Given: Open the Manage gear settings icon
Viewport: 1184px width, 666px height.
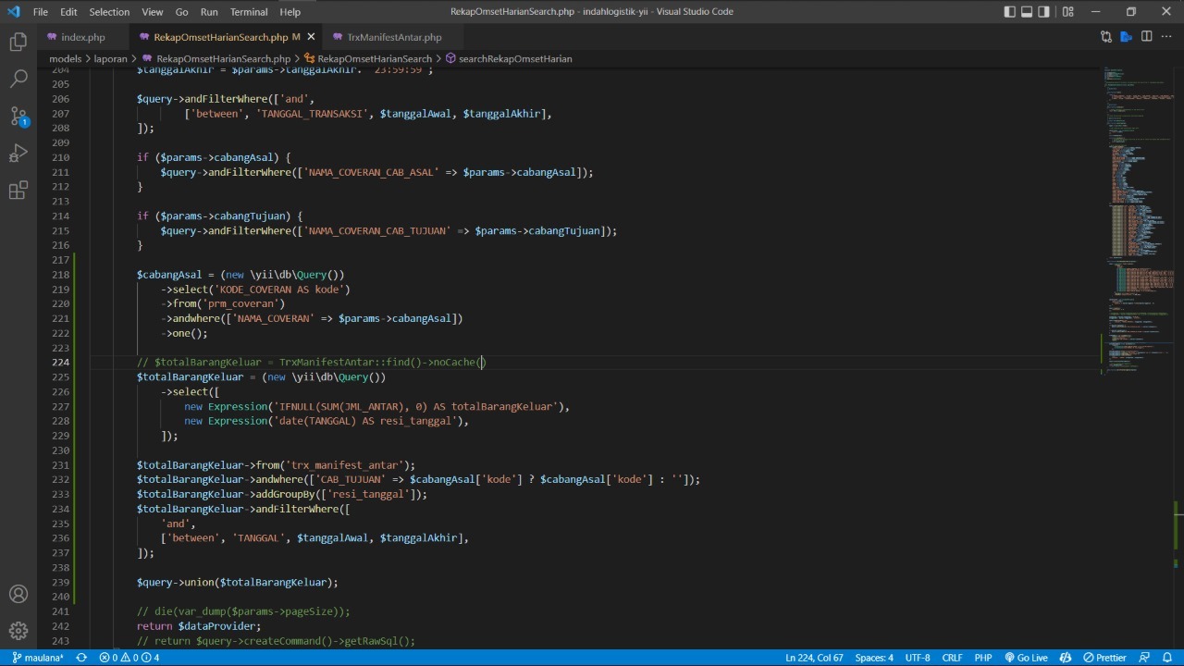Looking at the screenshot, I should pos(18,631).
